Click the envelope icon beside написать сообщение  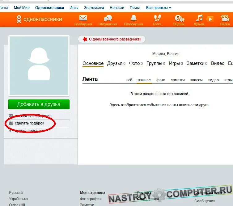(11, 116)
